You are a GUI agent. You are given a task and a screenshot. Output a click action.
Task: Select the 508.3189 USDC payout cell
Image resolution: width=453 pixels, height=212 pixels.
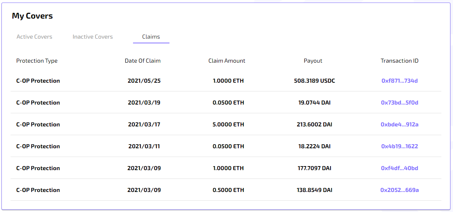pos(315,81)
